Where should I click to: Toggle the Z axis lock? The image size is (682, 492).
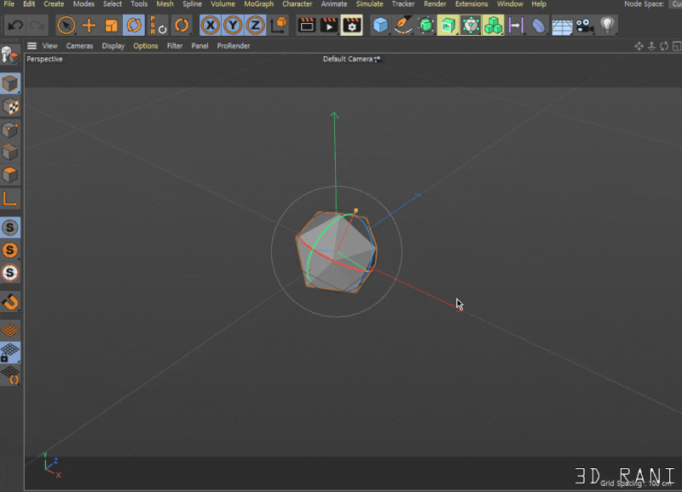point(253,26)
